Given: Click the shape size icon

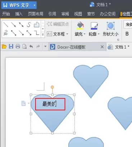Looking at the screenshot, I should (x=110, y=26).
